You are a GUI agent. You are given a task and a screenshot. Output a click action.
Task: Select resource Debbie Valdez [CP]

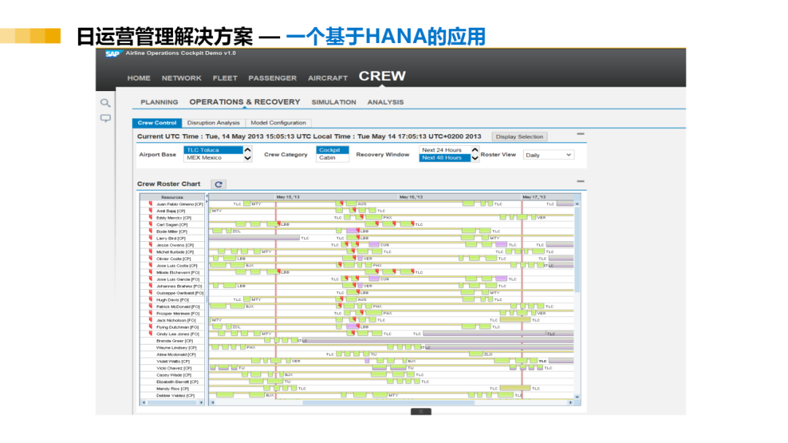click(175, 396)
